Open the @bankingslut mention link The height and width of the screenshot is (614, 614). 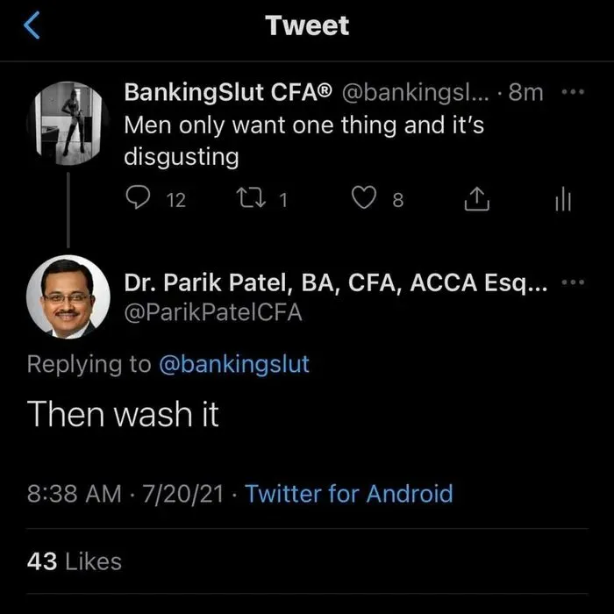click(x=234, y=364)
